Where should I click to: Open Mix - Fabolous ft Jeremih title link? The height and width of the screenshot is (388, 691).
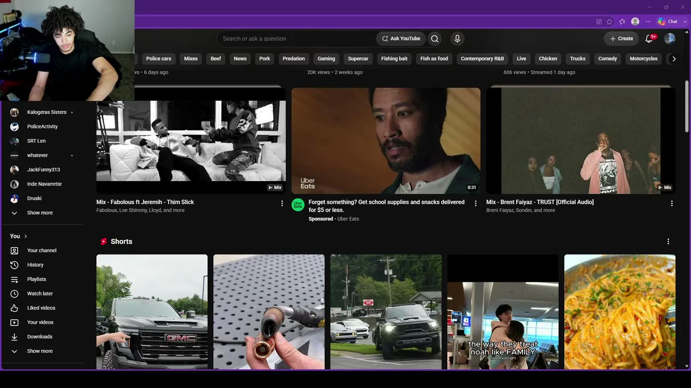tap(145, 202)
